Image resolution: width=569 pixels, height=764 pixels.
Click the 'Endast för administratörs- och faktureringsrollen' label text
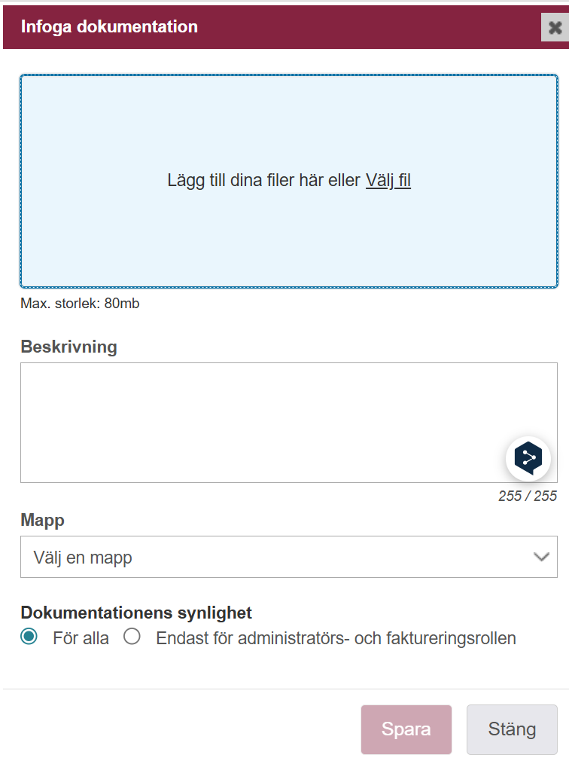point(336,639)
